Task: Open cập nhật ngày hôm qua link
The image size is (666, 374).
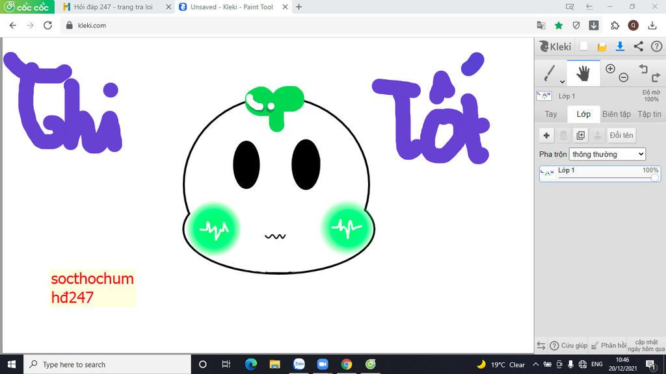Action: [x=646, y=345]
